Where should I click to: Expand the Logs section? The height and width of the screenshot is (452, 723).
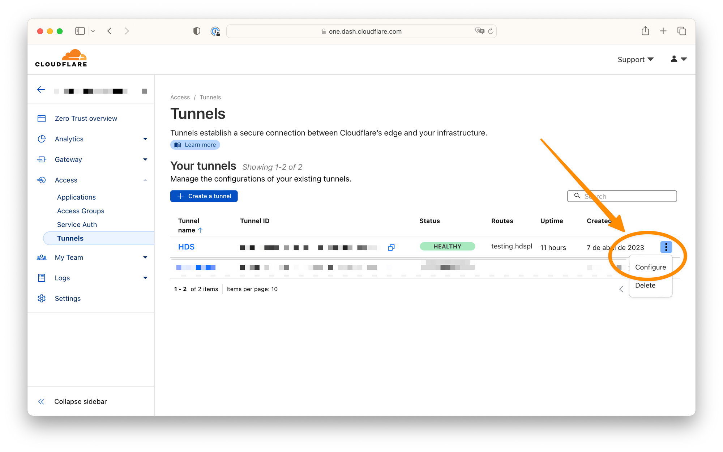tap(145, 278)
